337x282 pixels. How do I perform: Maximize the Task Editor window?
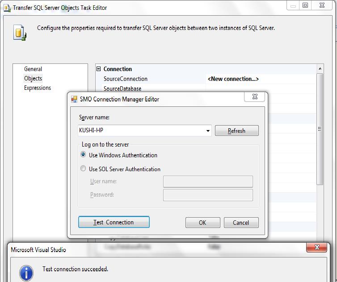point(305,5)
